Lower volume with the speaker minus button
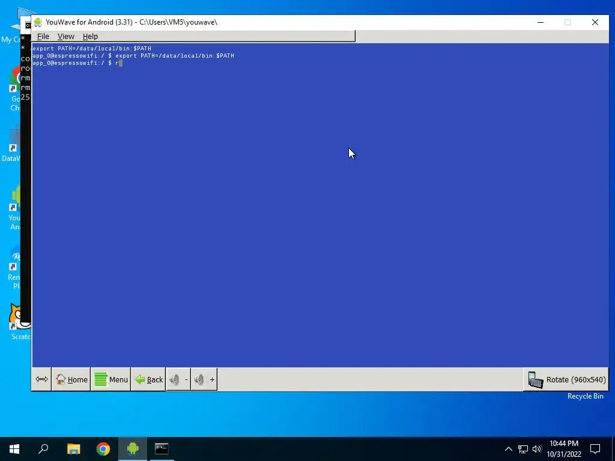The image size is (615, 461). tap(178, 379)
